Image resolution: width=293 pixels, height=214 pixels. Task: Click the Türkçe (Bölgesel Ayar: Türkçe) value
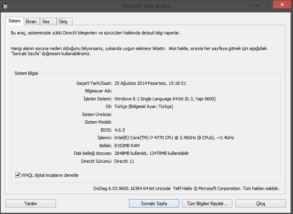(x=144, y=106)
